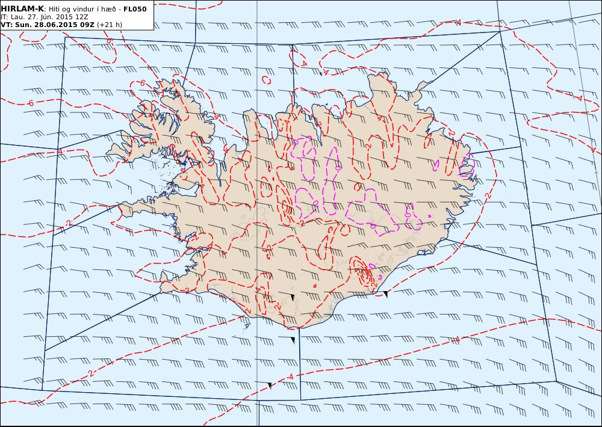
Task: Click the initial time 'IT: Lau. 27. Jún. 2015 12Z'
Action: pyautogui.click(x=45, y=17)
